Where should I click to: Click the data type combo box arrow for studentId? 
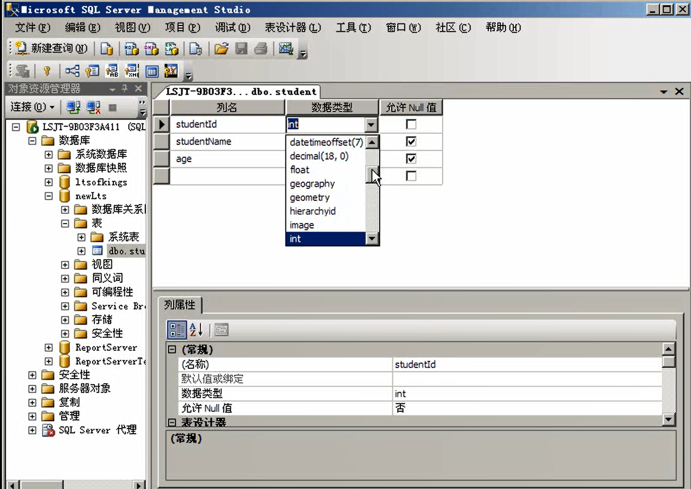371,125
